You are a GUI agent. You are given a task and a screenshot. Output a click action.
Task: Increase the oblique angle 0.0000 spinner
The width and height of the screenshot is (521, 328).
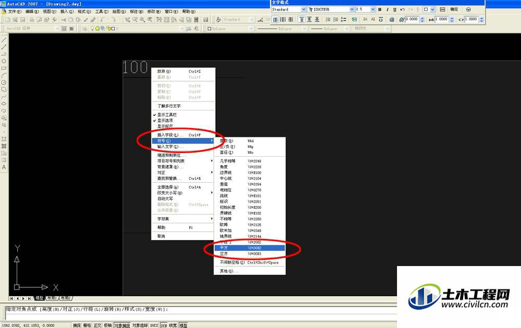point(423,18)
